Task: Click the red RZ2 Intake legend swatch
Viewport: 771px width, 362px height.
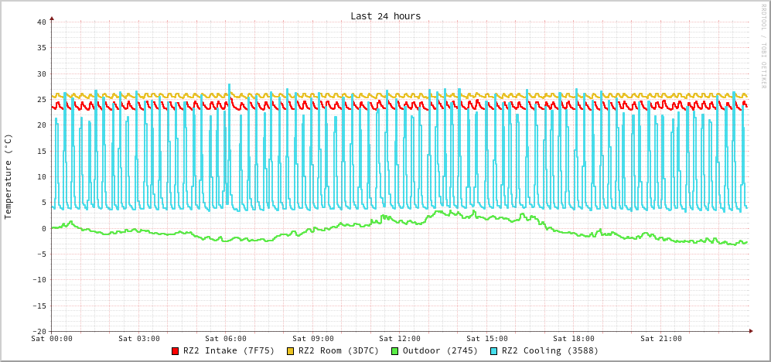Action: (x=175, y=351)
